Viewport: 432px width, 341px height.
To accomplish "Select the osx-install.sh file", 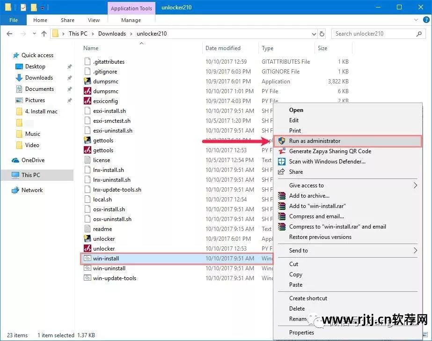I will point(109,209).
